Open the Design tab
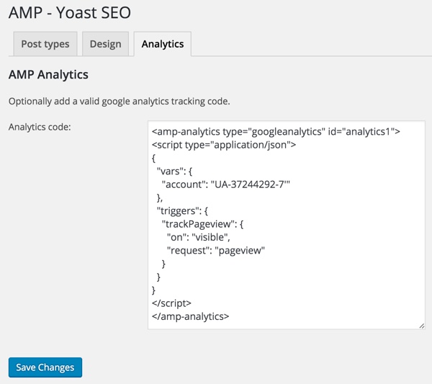The image size is (432, 384). tap(105, 44)
